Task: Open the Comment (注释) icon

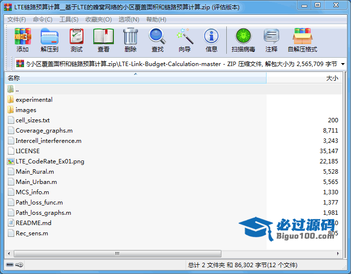Action: [x=271, y=36]
